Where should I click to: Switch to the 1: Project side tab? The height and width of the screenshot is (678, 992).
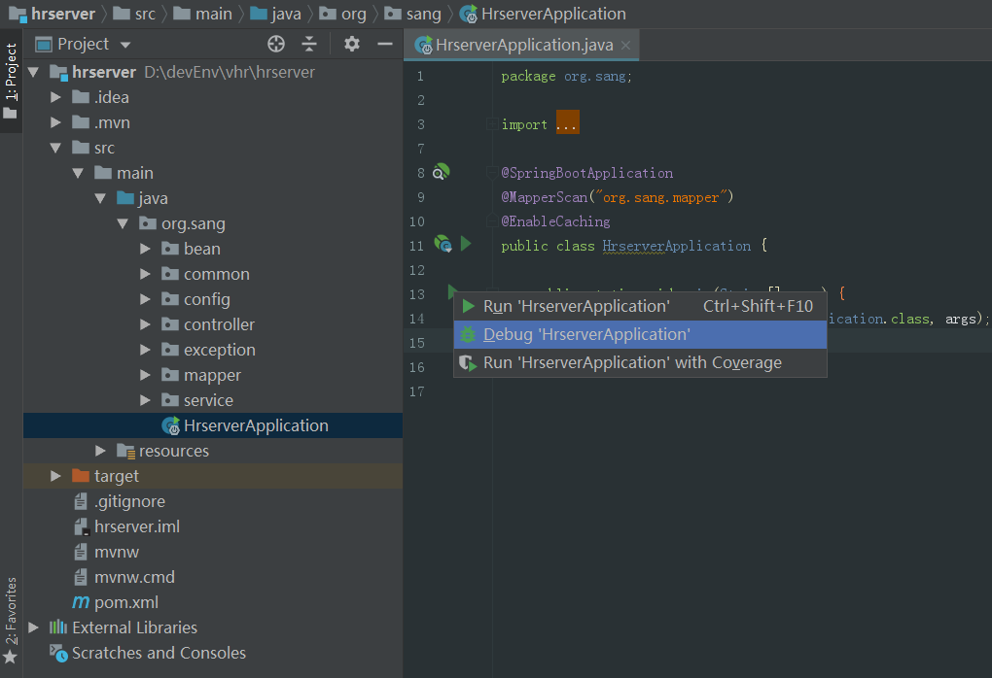click(x=11, y=73)
